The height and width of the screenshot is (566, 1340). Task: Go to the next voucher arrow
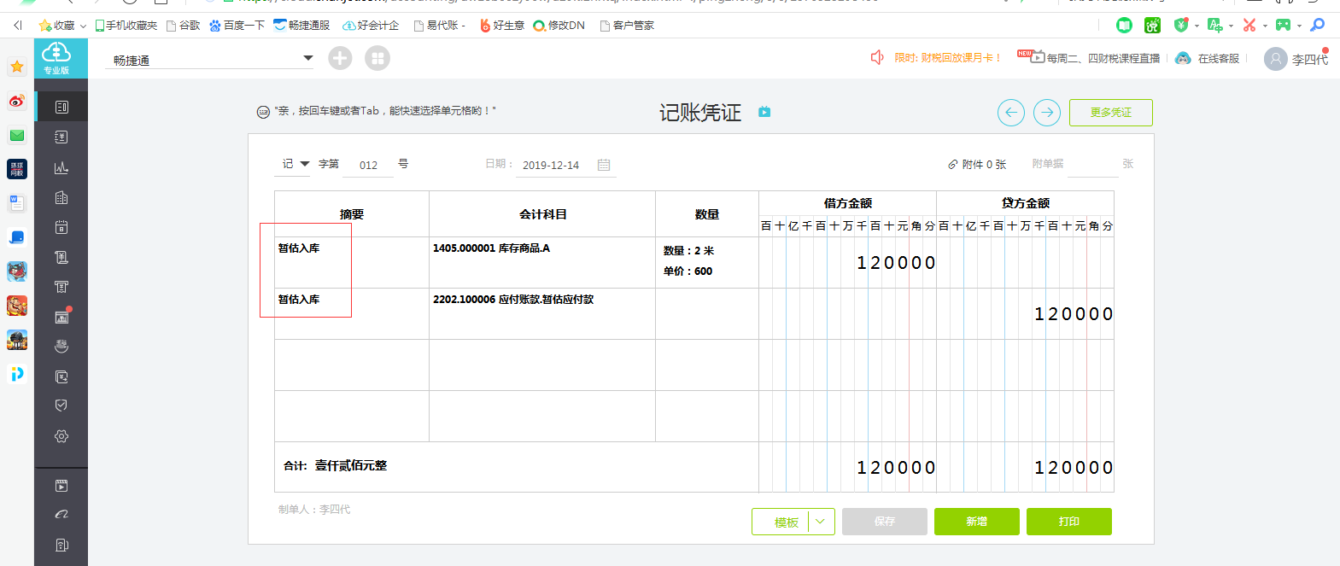click(1047, 113)
